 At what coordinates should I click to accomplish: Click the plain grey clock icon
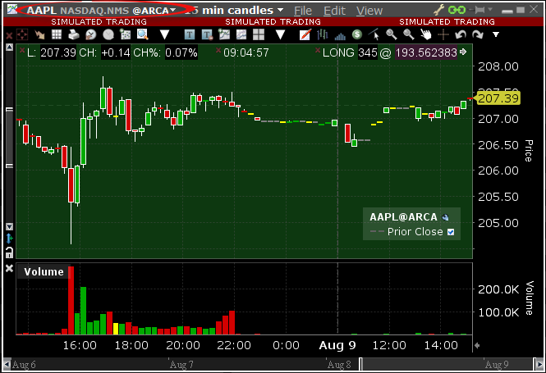[x=108, y=34]
